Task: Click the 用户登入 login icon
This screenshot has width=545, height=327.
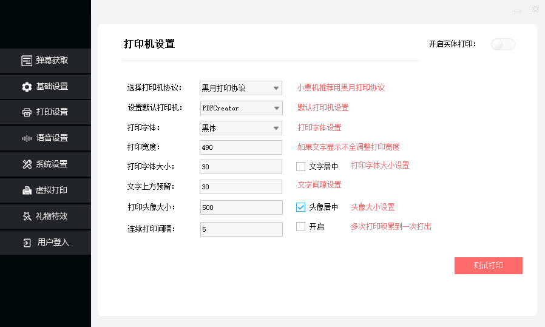Action: pyautogui.click(x=26, y=243)
